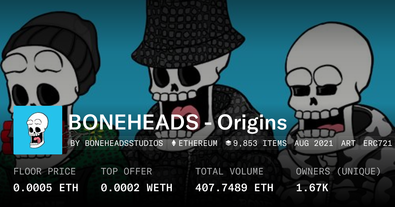Click the TOTAL VOLUME label
The height and width of the screenshot is (207, 395).
click(229, 172)
